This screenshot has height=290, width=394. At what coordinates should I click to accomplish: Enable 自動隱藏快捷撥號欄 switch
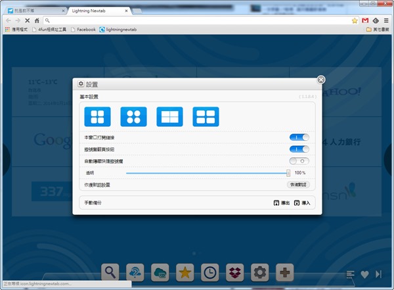[299, 161]
